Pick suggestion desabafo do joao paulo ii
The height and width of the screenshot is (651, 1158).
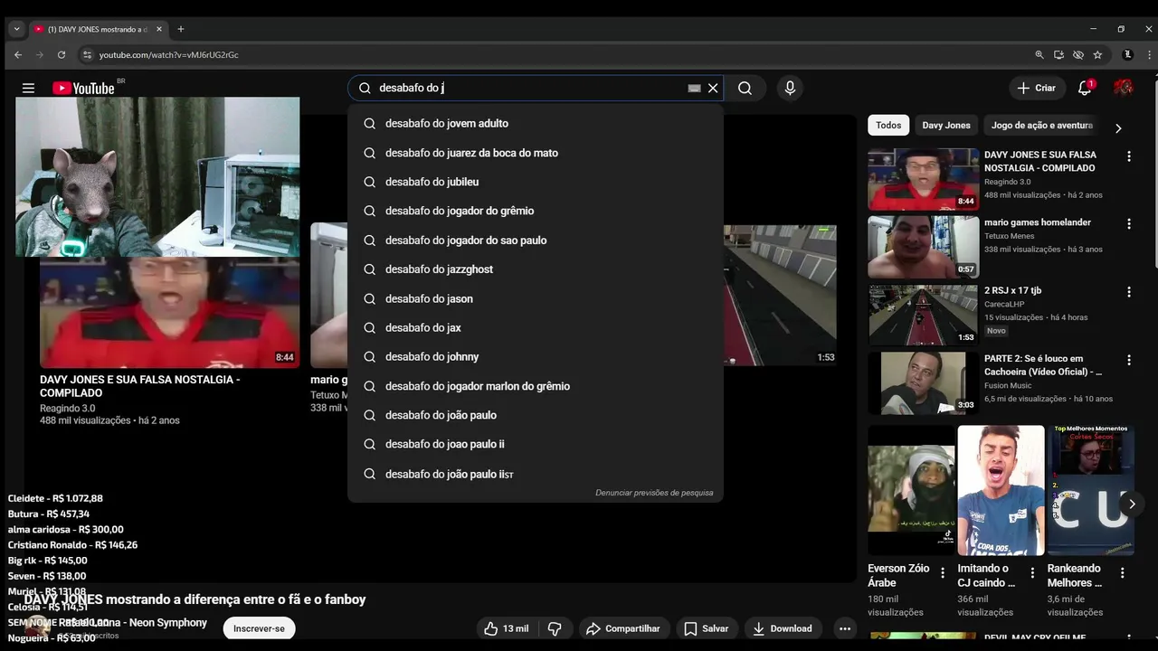(x=536, y=444)
